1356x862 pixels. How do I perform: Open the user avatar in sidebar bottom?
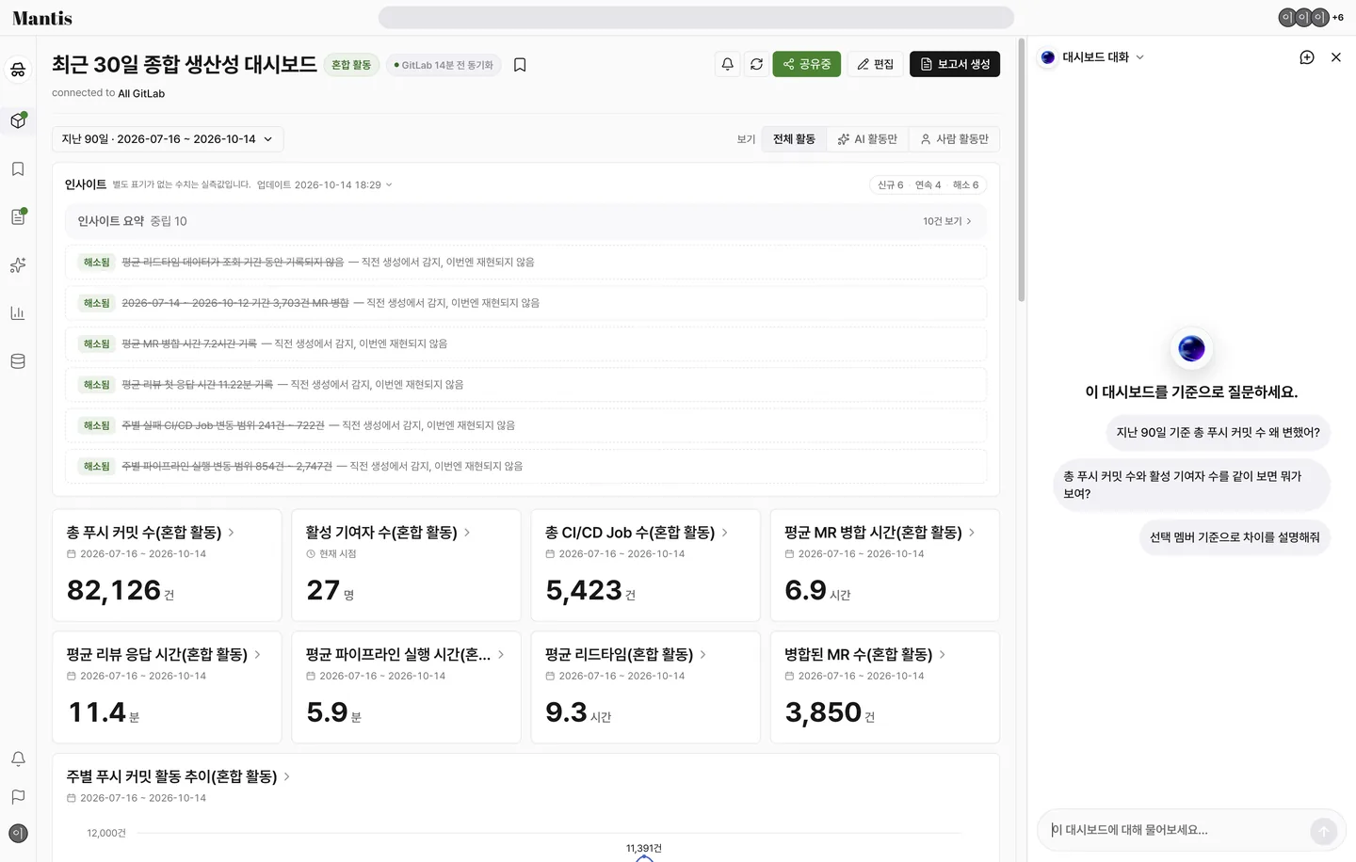coord(18,834)
